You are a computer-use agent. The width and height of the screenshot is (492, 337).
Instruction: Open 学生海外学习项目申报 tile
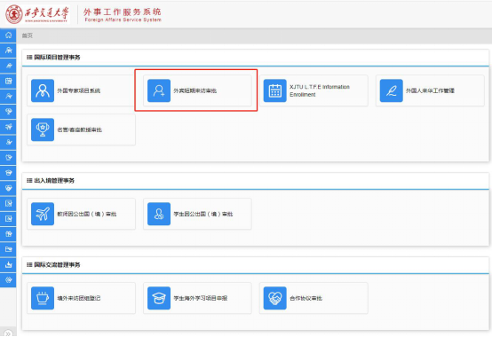(x=197, y=298)
